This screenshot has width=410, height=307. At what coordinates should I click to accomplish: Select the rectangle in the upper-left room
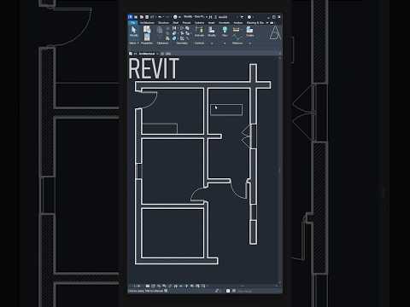tap(160, 129)
